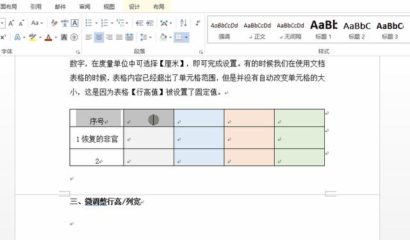Switch to the 引用 tab
Viewport: 410px width, 240px height.
(x=36, y=6)
